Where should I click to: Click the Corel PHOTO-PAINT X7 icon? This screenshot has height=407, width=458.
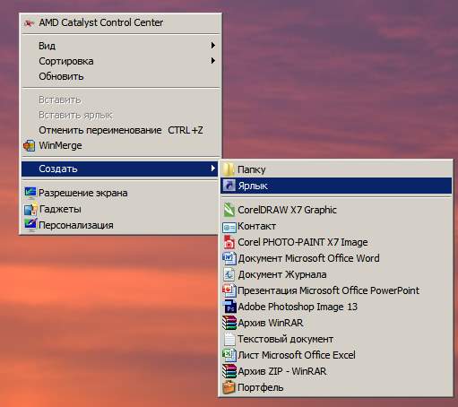[x=229, y=242]
